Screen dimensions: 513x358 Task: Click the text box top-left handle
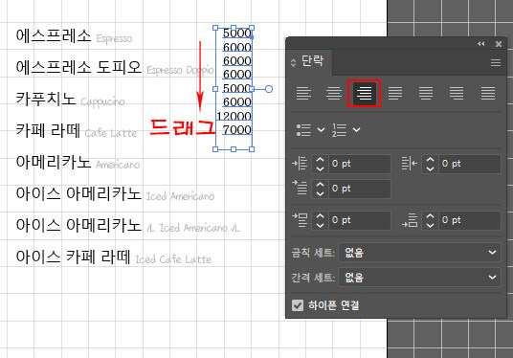point(215,28)
